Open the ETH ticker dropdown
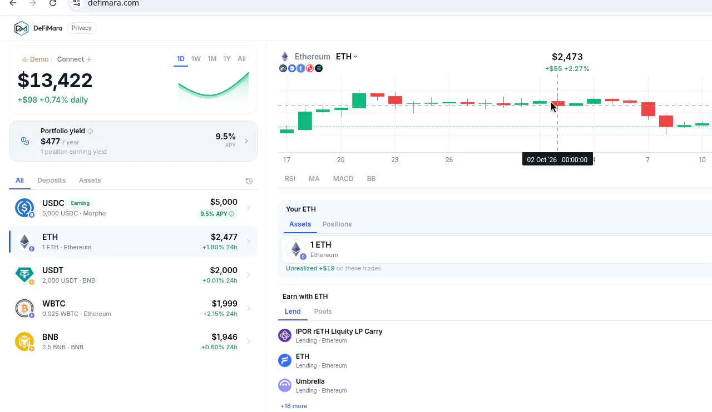The width and height of the screenshot is (712, 412). 347,57
